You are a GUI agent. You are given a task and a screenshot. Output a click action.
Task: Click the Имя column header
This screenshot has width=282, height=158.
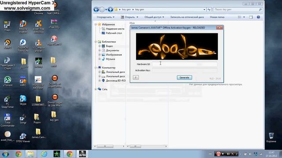pyautogui.click(x=132, y=23)
